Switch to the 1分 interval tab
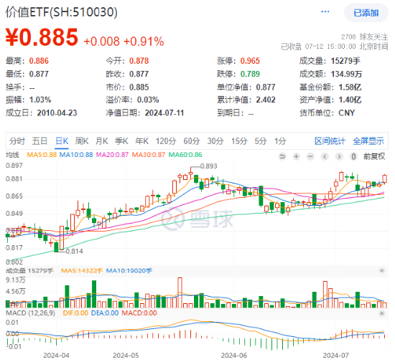 click(x=280, y=141)
